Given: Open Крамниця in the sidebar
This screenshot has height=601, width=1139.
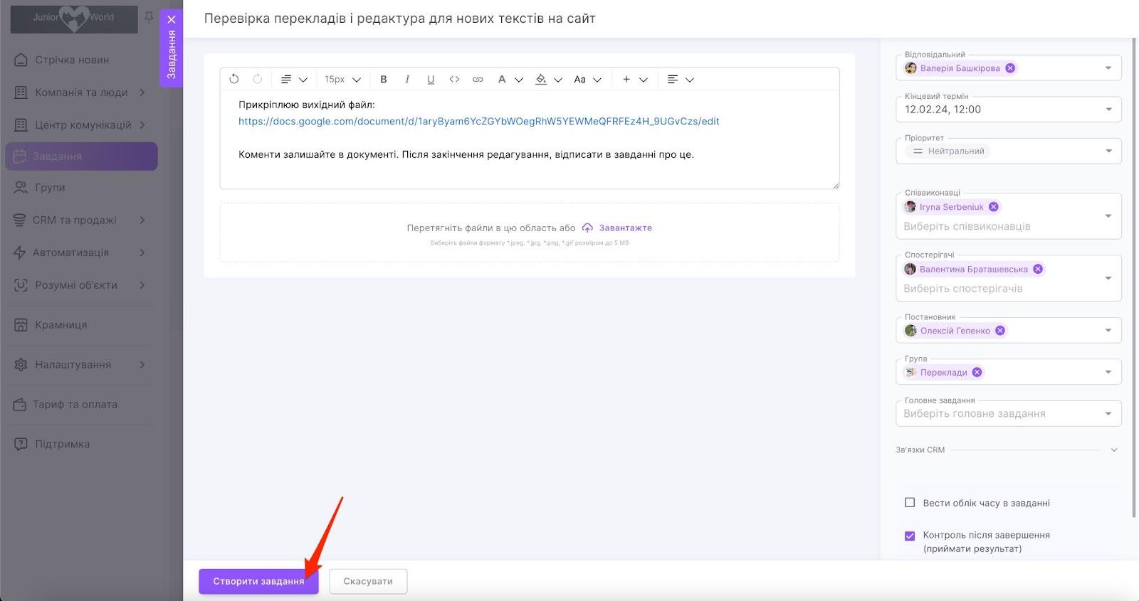Looking at the screenshot, I should point(81,325).
